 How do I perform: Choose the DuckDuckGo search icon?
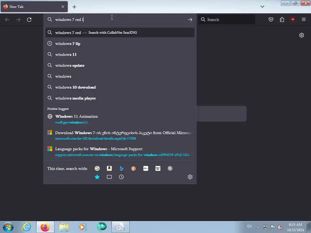(134, 168)
